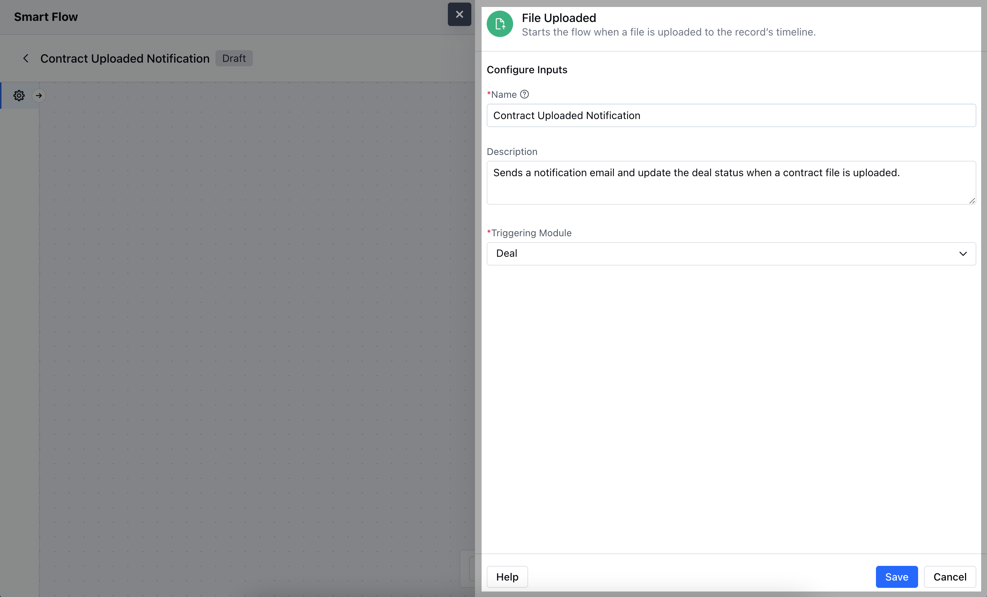987x597 pixels.
Task: Click the green File Uploaded trigger icon
Action: coord(500,24)
